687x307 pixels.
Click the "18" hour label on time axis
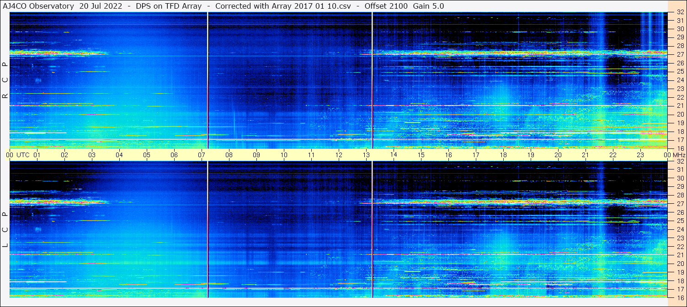(x=503, y=155)
